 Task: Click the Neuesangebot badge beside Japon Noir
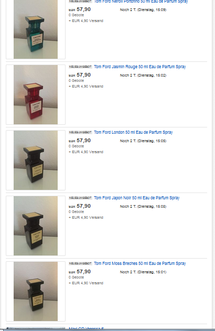(x=80, y=198)
